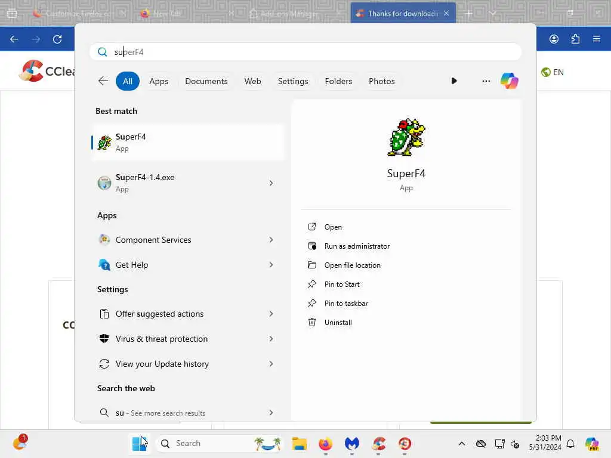Screen dimensions: 611x458
Task: Switch to Web filter tab
Action: (252, 81)
